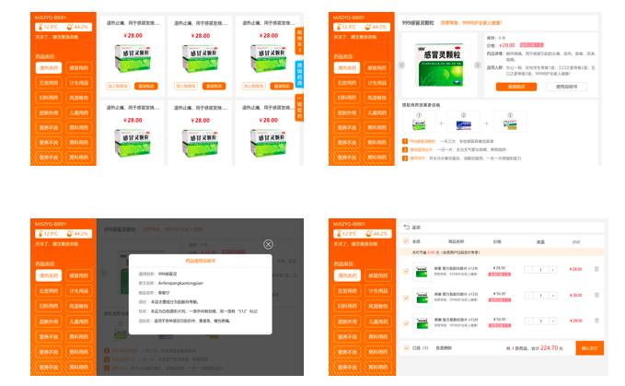
Task: Select 风湿骨伤 category on the detail screen
Action: pyautogui.click(x=377, y=98)
